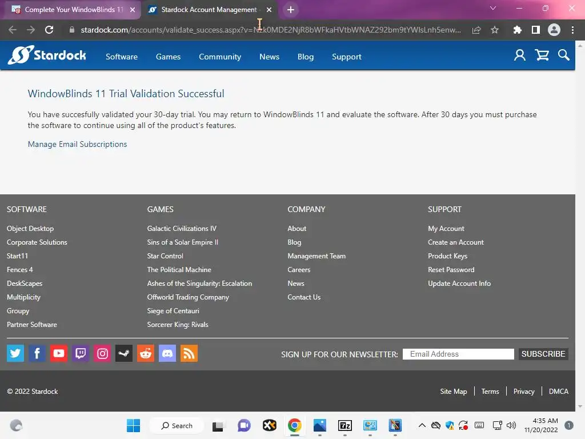Click the SUBSCRIBE button

543,354
